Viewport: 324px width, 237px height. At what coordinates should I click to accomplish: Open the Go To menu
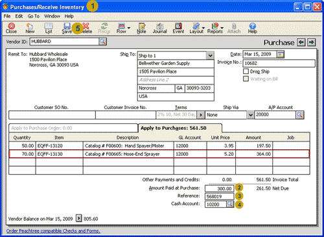coord(34,16)
